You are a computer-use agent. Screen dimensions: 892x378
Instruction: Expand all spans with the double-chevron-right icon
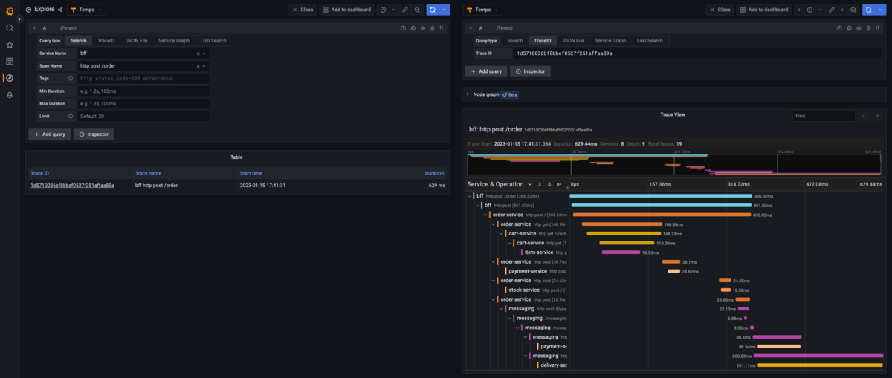[x=559, y=184]
